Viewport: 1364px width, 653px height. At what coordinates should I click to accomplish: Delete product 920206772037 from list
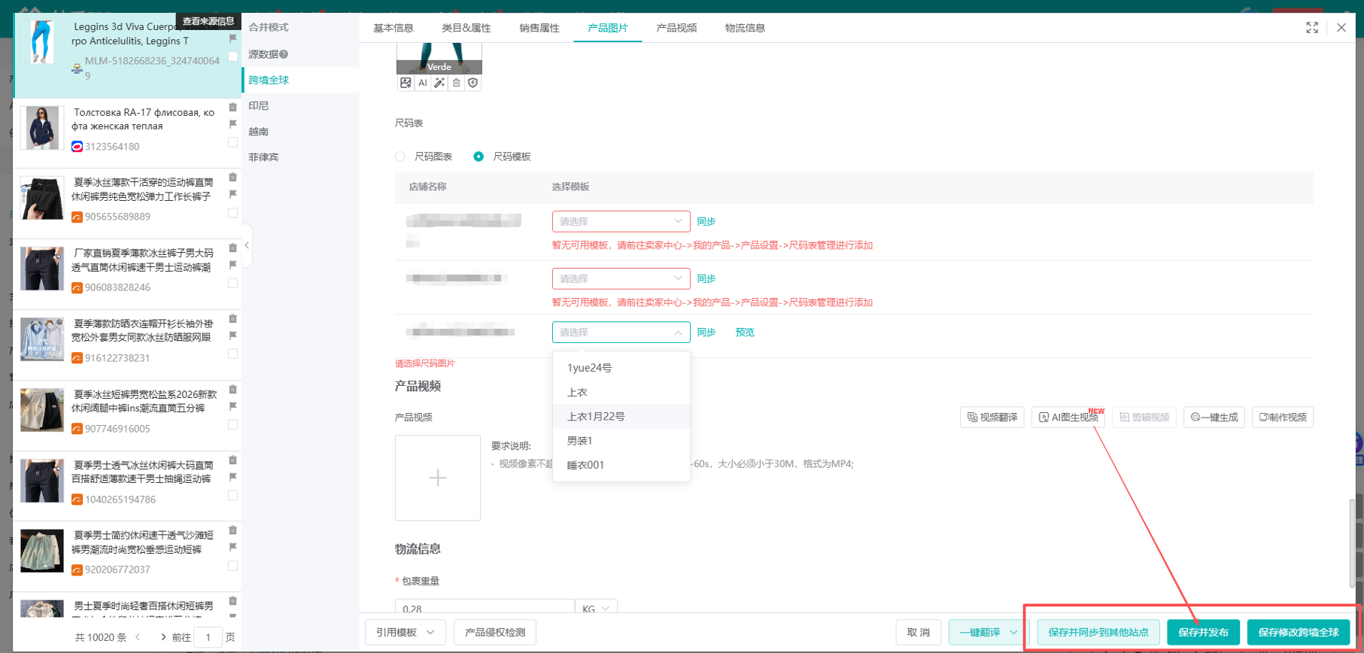232,530
